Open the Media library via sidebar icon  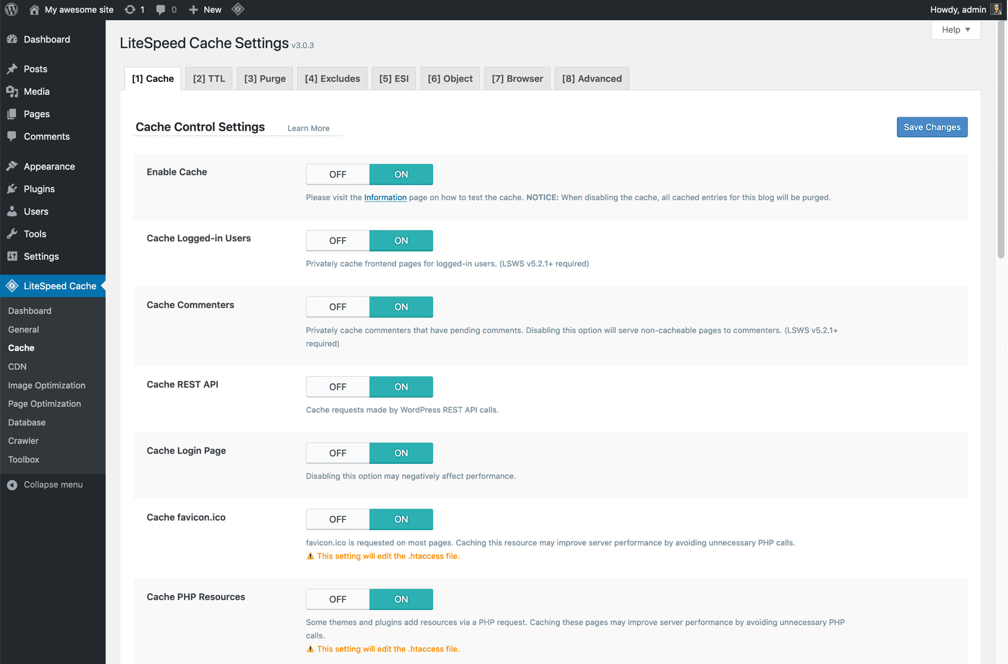pos(13,91)
